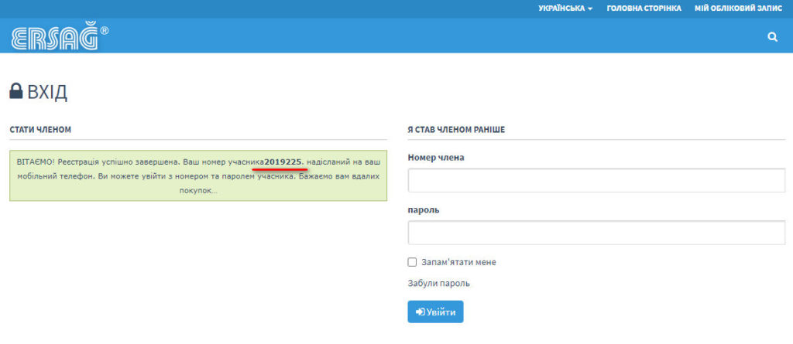Click the padlock icon beside ВХІД

click(15, 92)
